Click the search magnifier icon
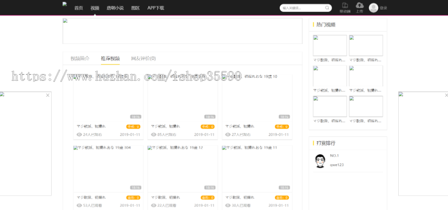448x210 pixels. click(327, 8)
